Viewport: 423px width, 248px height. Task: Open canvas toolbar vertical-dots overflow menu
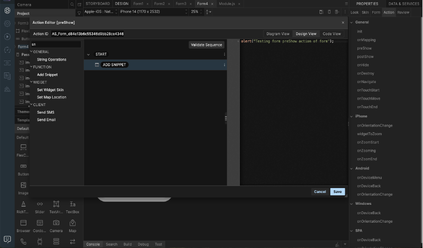(x=345, y=12)
